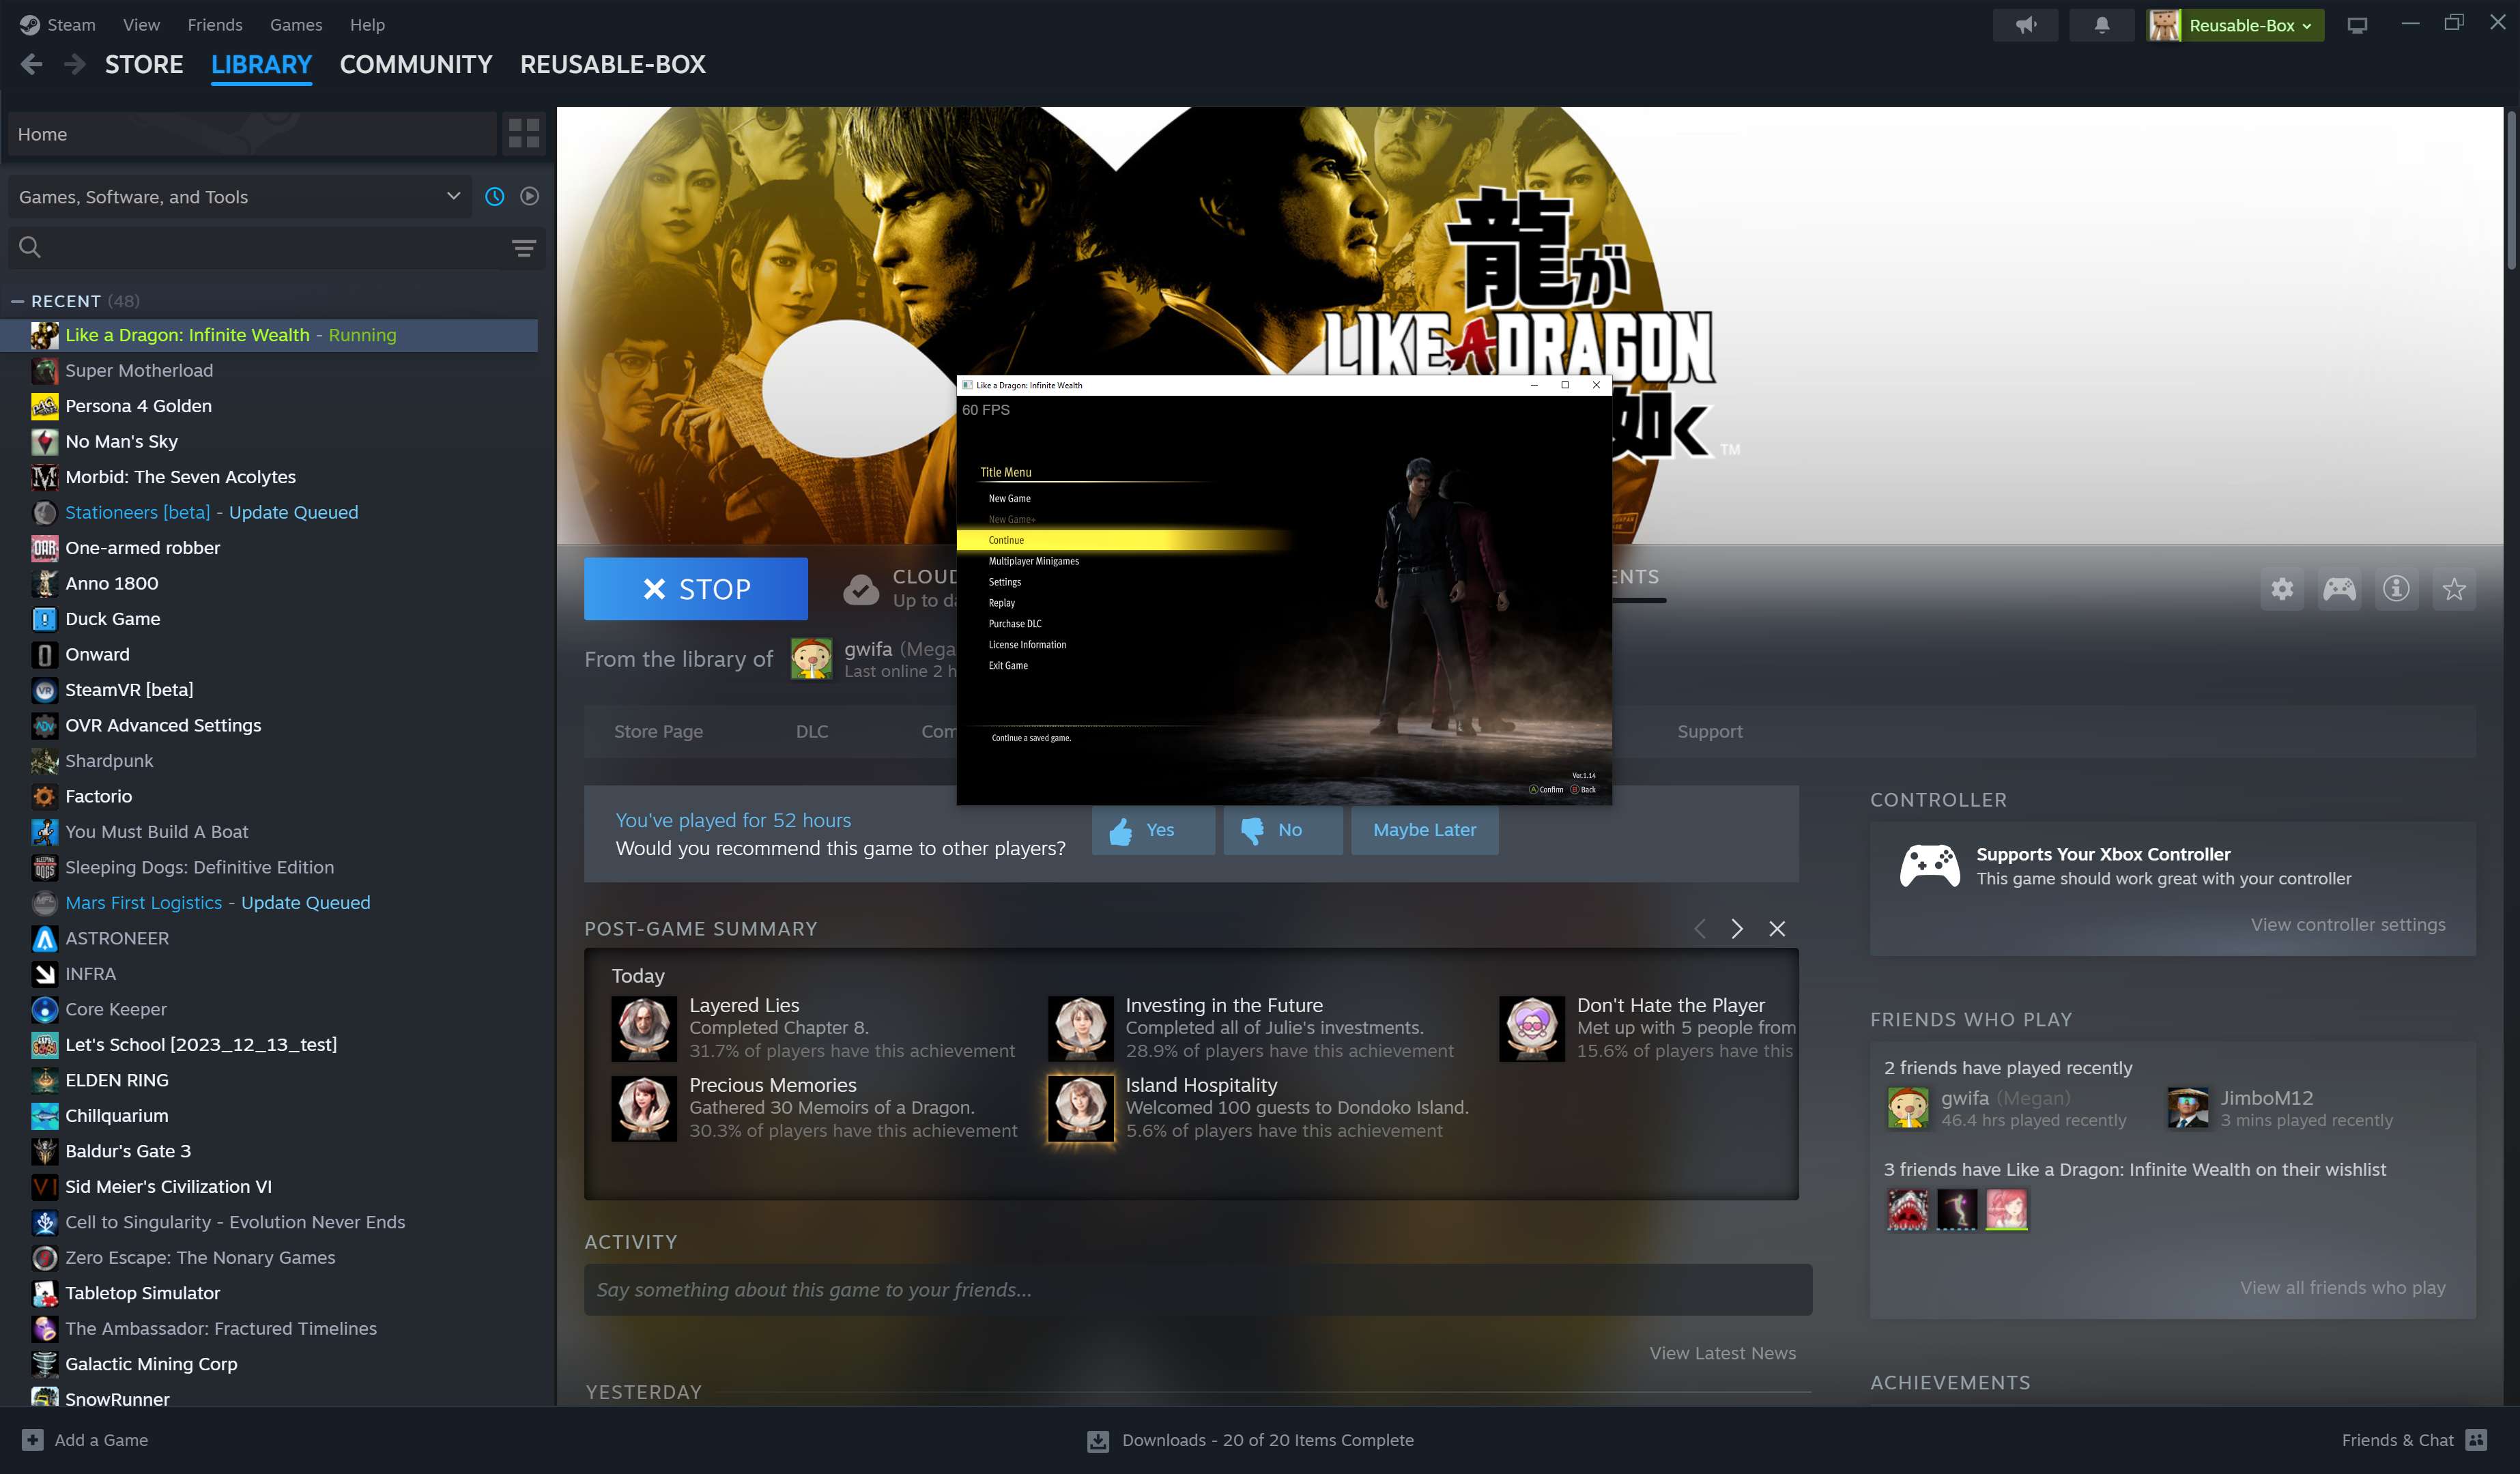Open game settings gear icon
The image size is (2520, 1474).
coord(2282,589)
